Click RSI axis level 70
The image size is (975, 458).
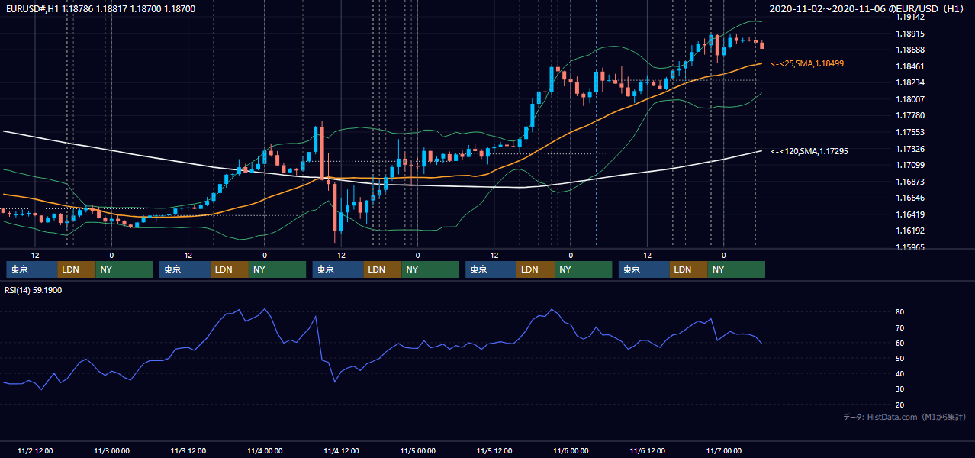(x=900, y=327)
